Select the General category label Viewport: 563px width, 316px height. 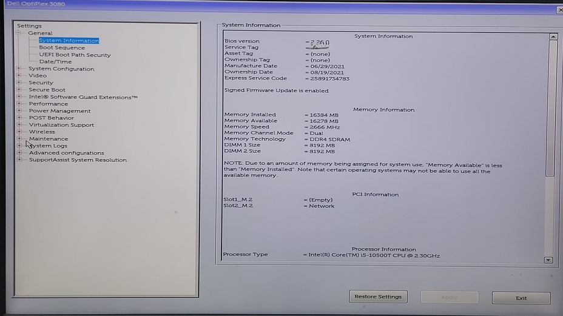point(40,33)
